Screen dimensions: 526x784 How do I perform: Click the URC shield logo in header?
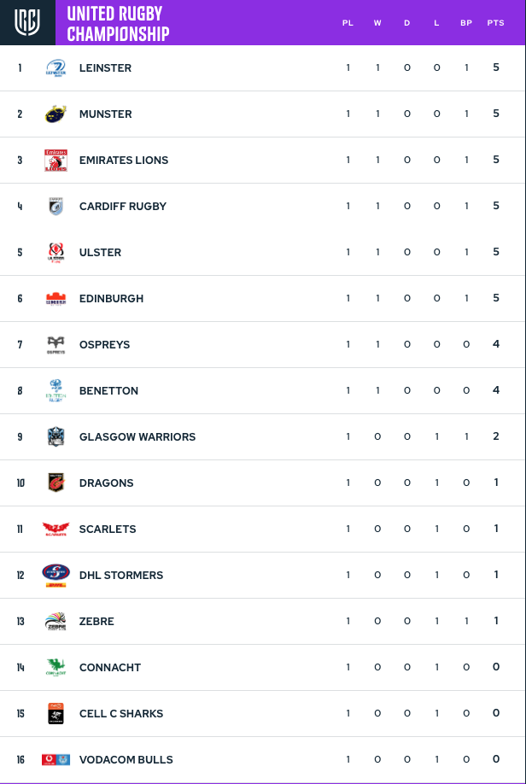pyautogui.click(x=27, y=22)
